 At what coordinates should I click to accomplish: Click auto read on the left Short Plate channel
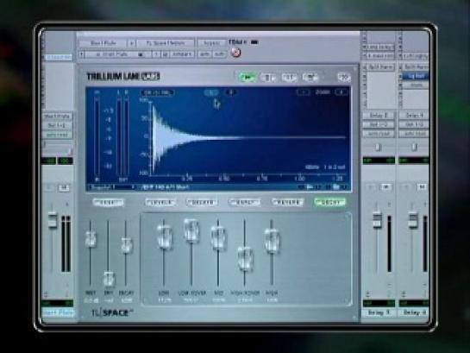coord(57,135)
